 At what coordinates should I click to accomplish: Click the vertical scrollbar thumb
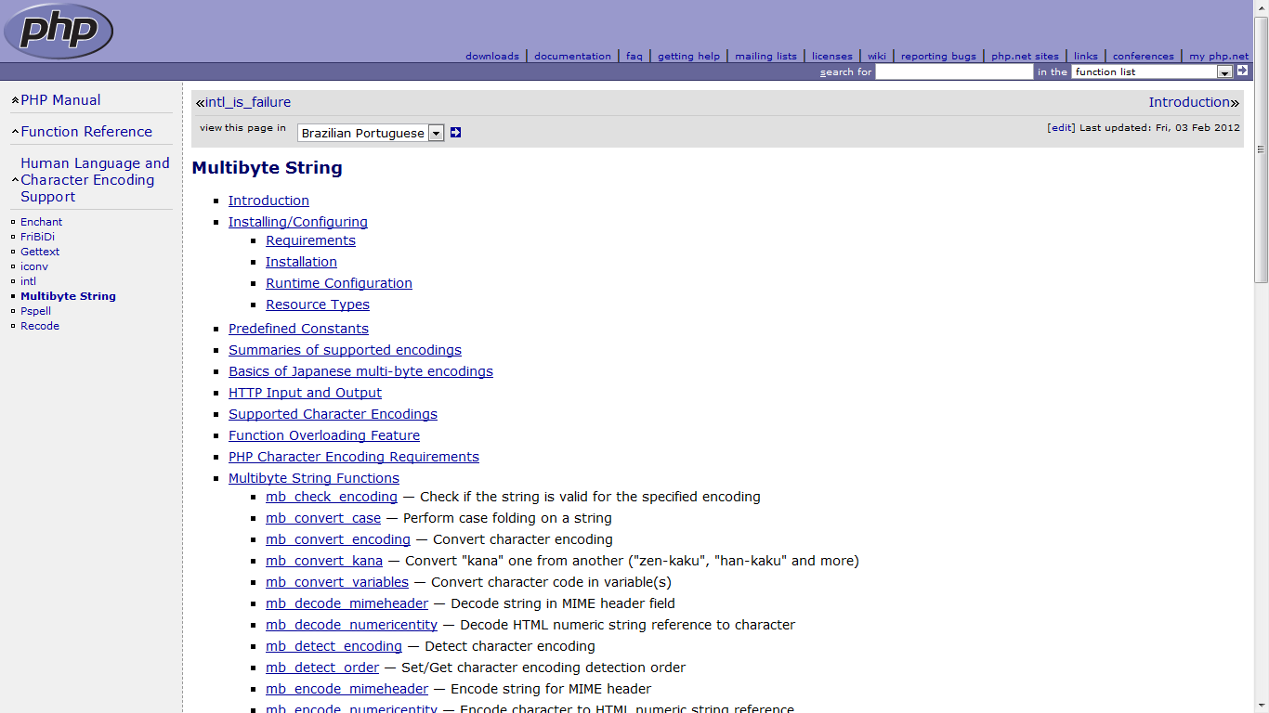pos(1261,149)
